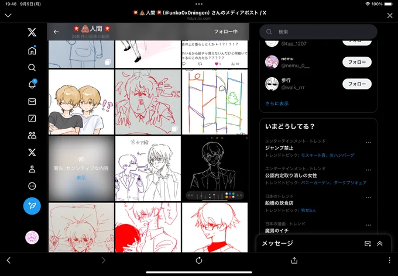398x276 pixels.
Task: Open options for 公認内定取り消しの女性 trend
Action: 368,170
